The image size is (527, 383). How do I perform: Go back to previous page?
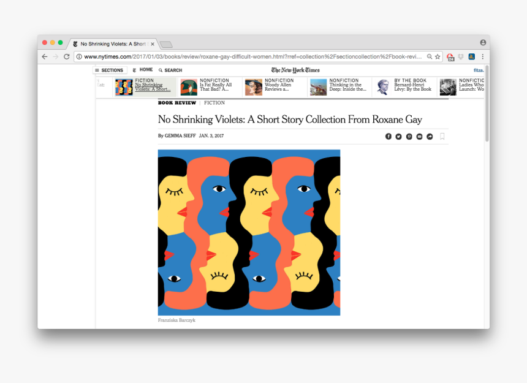click(45, 57)
